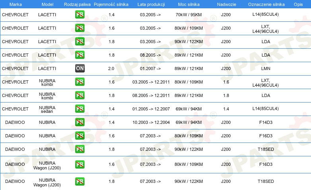Click the Pojemność silnika column header

(x=111, y=4)
